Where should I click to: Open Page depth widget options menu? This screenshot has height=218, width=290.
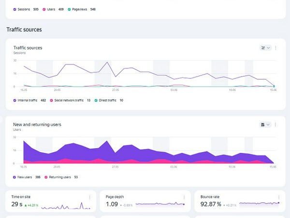(x=184, y=197)
